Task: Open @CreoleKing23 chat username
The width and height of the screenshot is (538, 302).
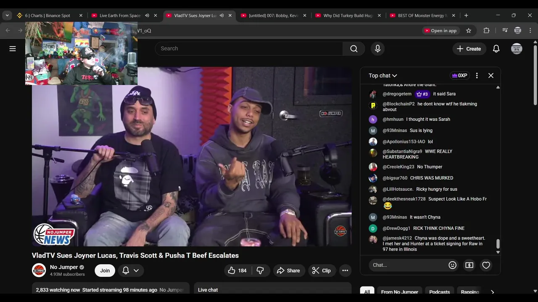Action: [x=398, y=167]
